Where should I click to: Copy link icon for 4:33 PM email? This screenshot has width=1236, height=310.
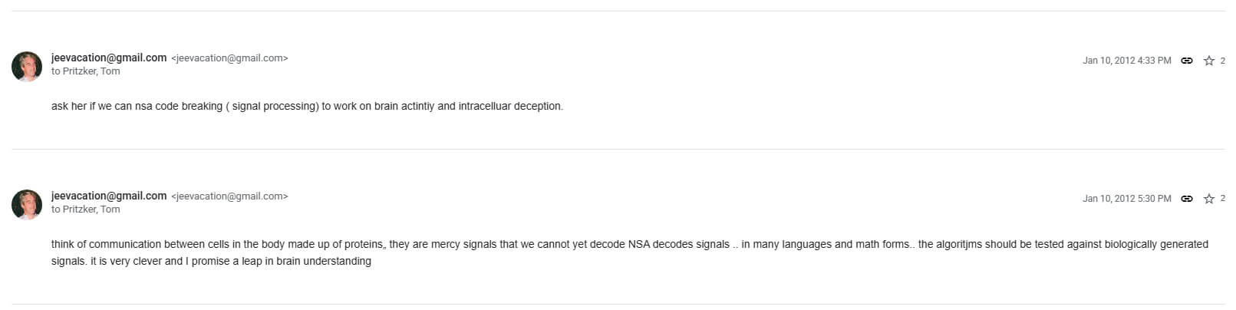(1186, 61)
